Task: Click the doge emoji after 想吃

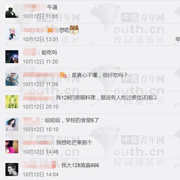Action: (74, 29)
